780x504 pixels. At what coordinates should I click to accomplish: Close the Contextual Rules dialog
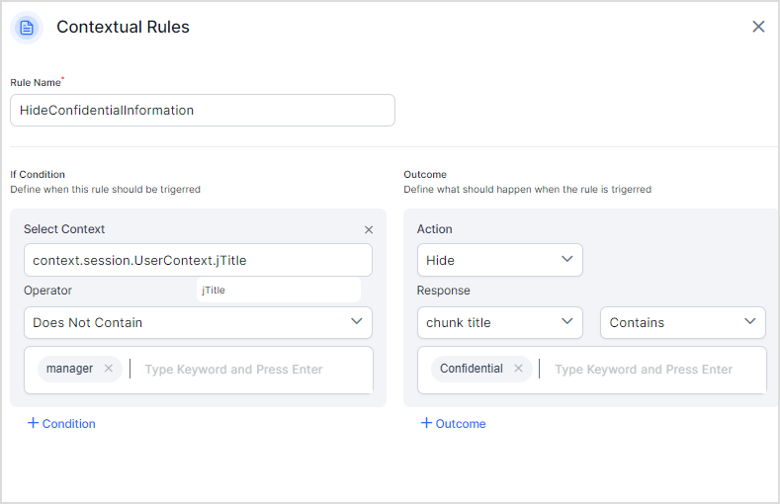tap(758, 27)
